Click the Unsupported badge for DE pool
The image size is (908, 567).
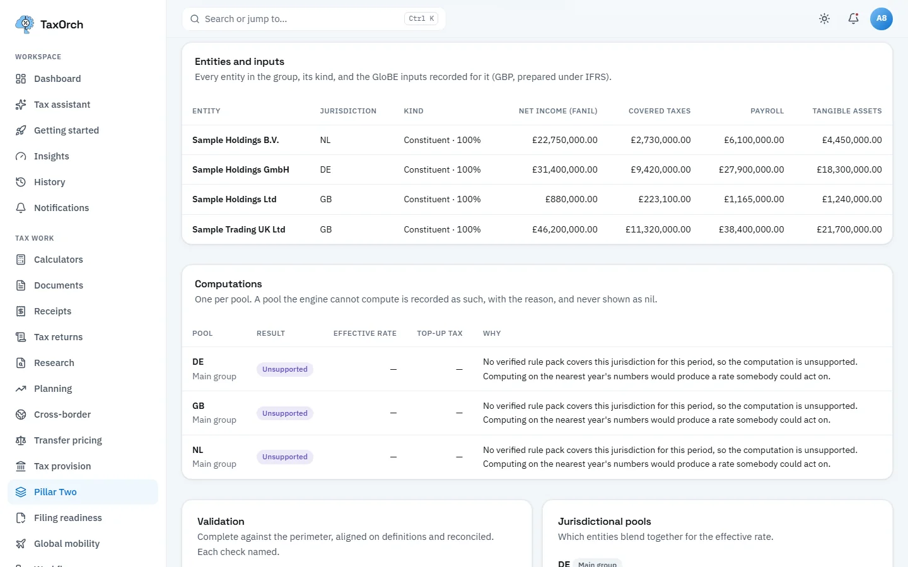coord(285,369)
